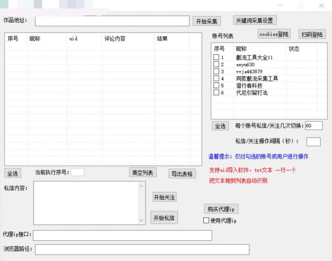Screen dimensions: 332x261
Task: Enable checkbox for 潜行者科技
Action: pyautogui.click(x=216, y=86)
